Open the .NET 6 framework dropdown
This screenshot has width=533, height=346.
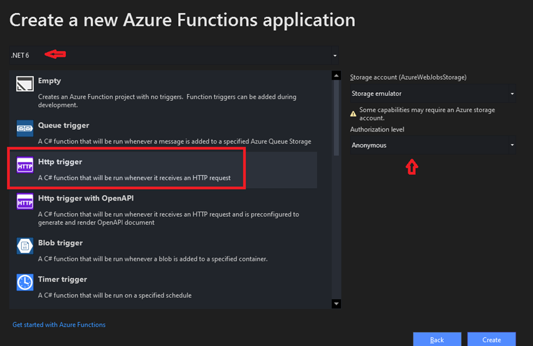point(174,55)
